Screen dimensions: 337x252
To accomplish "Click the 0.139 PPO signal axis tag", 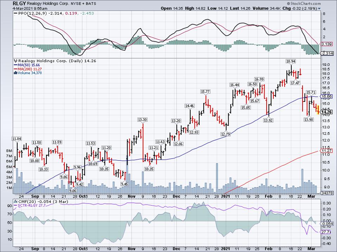I will click(327, 44).
